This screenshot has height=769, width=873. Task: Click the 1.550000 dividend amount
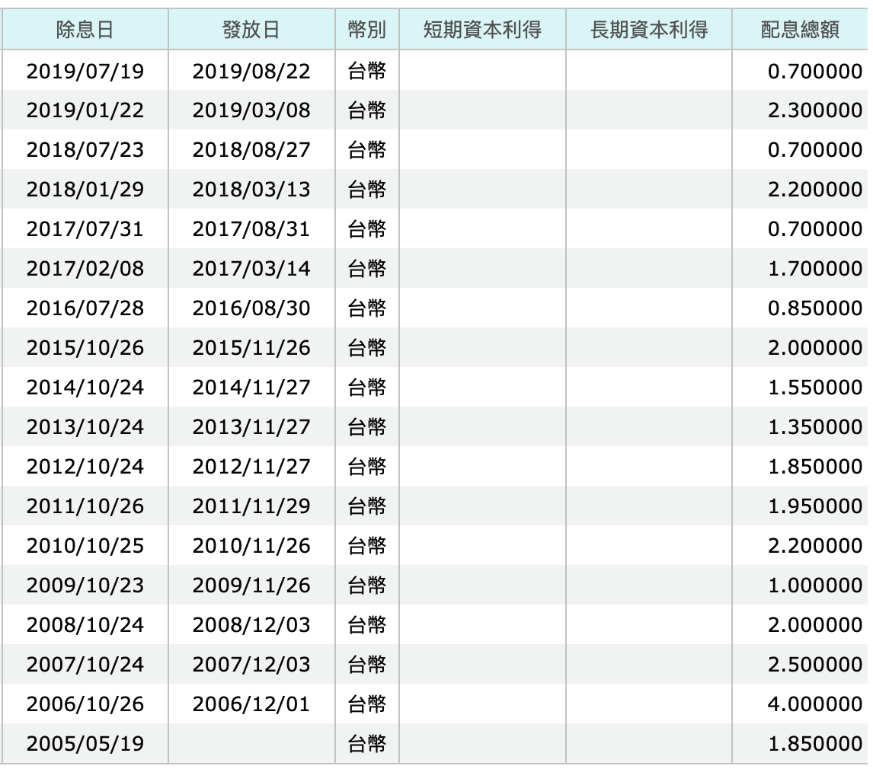(815, 387)
